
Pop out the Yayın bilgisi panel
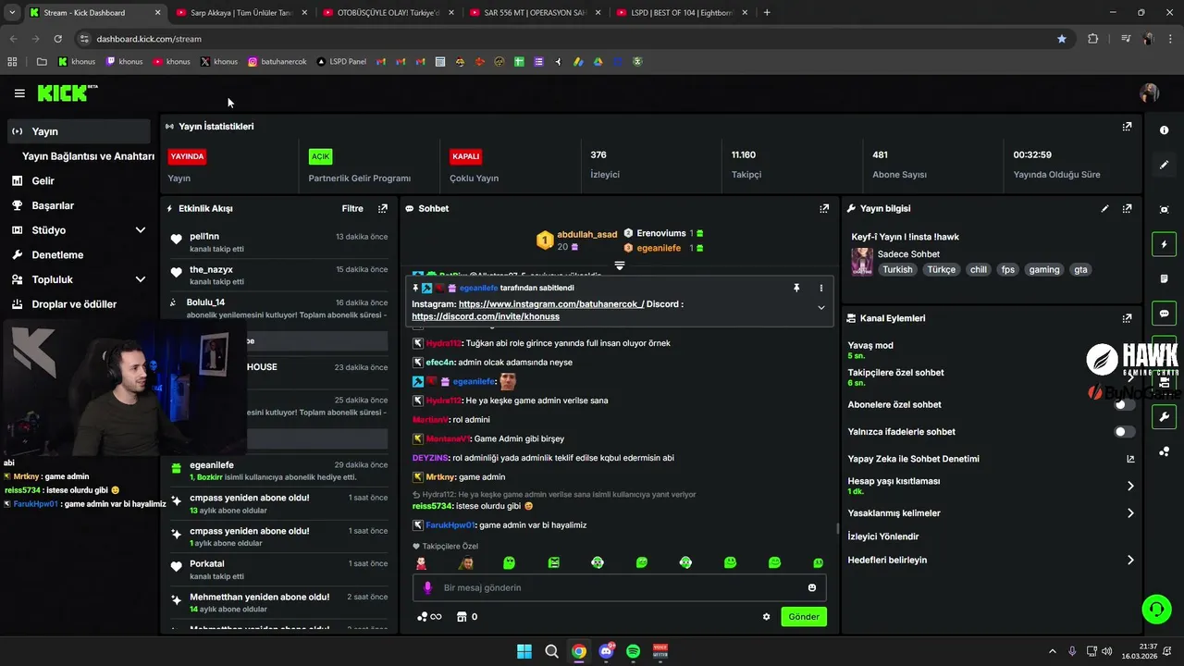(1127, 209)
